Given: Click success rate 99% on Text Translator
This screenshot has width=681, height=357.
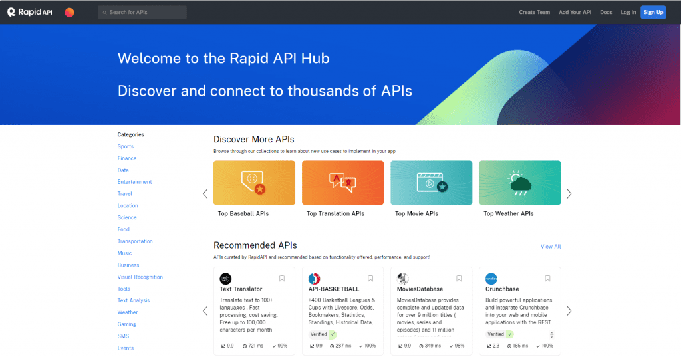Looking at the screenshot, I should [x=280, y=346].
